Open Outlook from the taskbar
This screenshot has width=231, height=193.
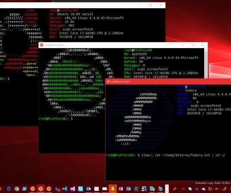[x=88, y=189]
